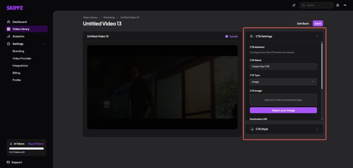Click the CTA Name input field
The height and width of the screenshot is (168, 353).
[x=283, y=67]
